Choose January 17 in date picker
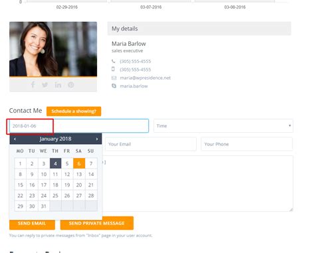This screenshot has height=253, width=315. click(44, 185)
